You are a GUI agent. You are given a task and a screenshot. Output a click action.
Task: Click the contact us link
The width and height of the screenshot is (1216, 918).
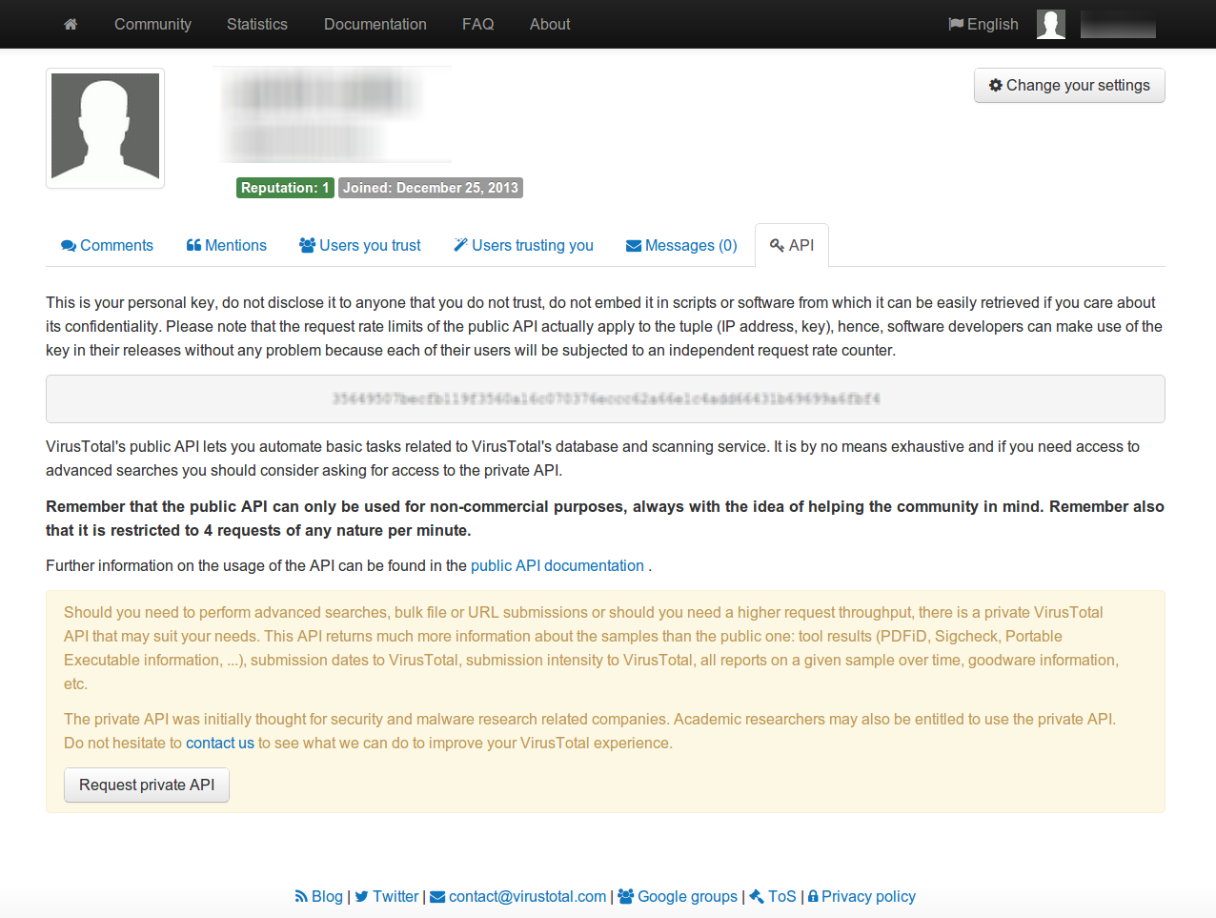(x=220, y=743)
